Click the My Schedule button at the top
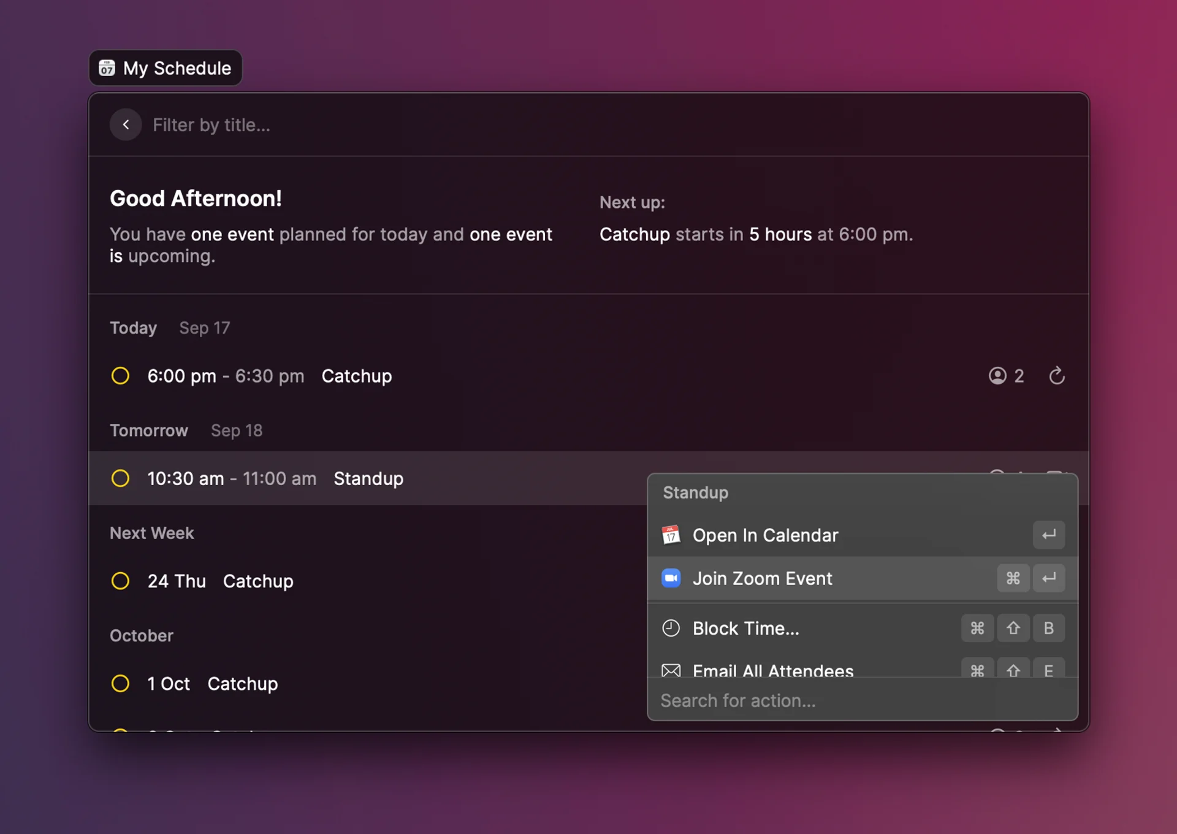Screen dimensions: 1177x834 (165, 67)
